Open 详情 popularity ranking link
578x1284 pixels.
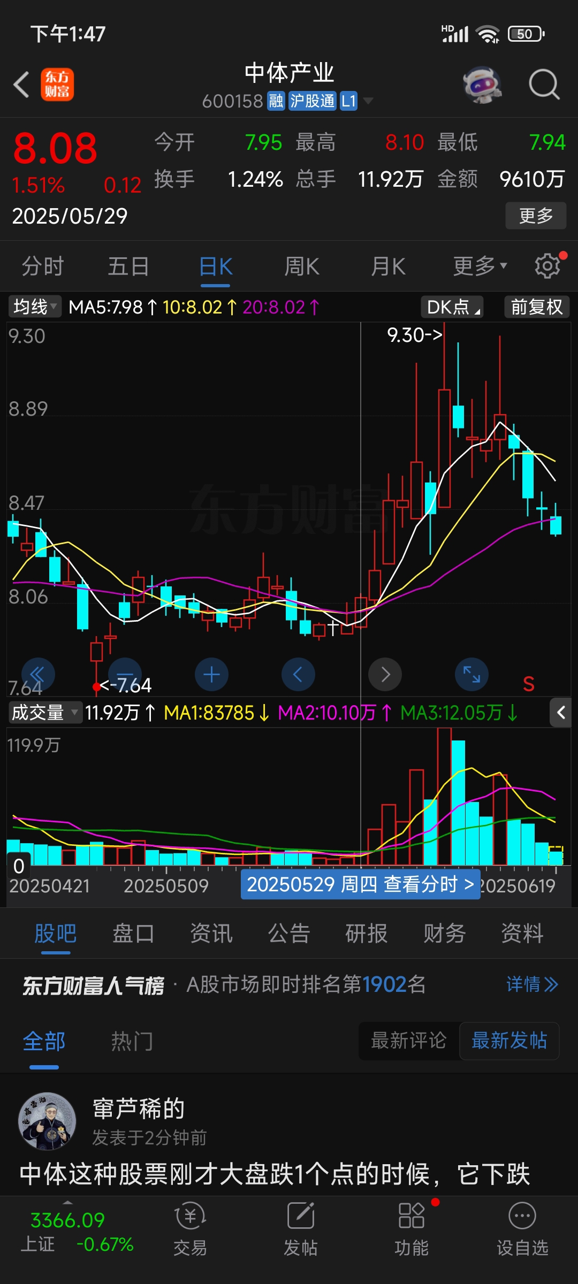(532, 984)
